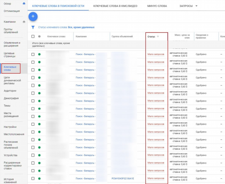The height and width of the screenshot is (184, 225).
Task: Click the sort arrow in the Статус header
Action: click(x=158, y=36)
